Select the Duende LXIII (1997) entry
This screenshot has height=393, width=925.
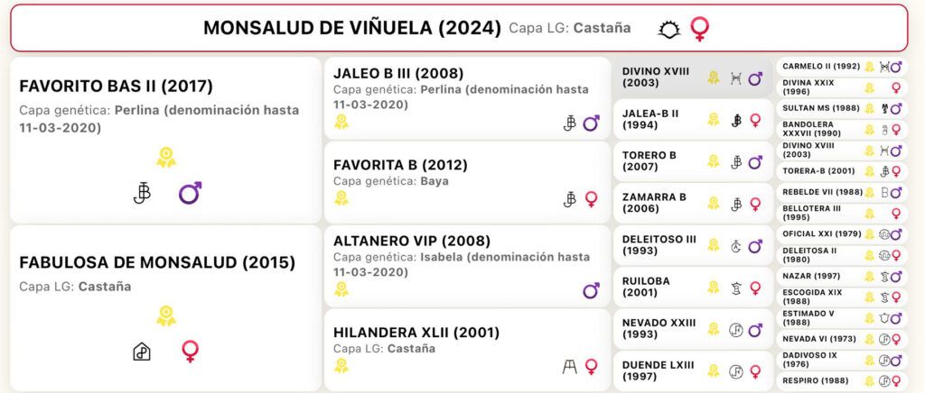tap(693, 371)
